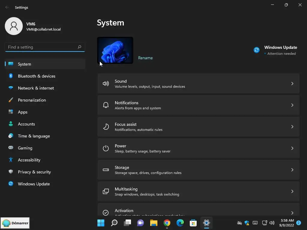Launch Microsoft Edge from taskbar

tap(180, 223)
